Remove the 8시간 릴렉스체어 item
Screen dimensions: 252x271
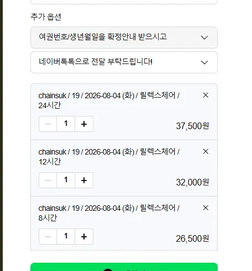pyautogui.click(x=206, y=208)
